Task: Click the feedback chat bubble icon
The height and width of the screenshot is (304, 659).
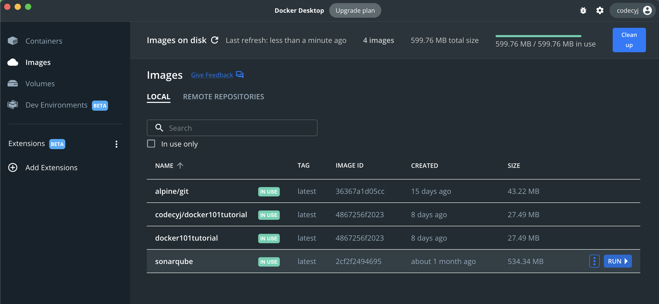Action: [x=239, y=75]
